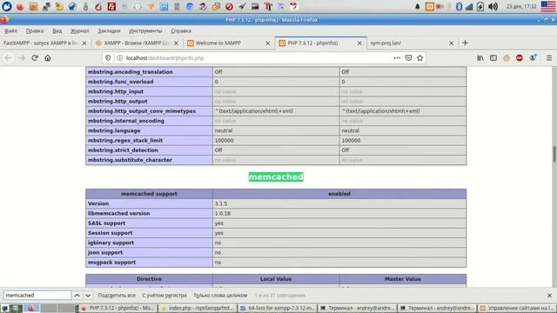Viewport: 557px width, 313px height.
Task: Open network signal indicator
Action: [469, 6]
